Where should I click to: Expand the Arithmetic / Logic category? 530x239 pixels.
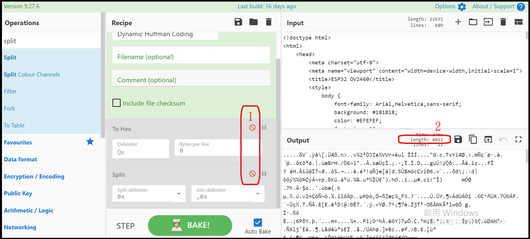point(51,210)
